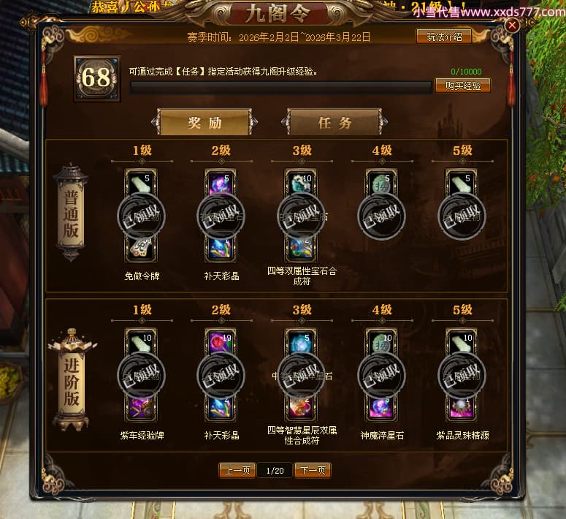Click top item of 进阶版 2级 reward
This screenshot has height=519, width=566.
221,341
